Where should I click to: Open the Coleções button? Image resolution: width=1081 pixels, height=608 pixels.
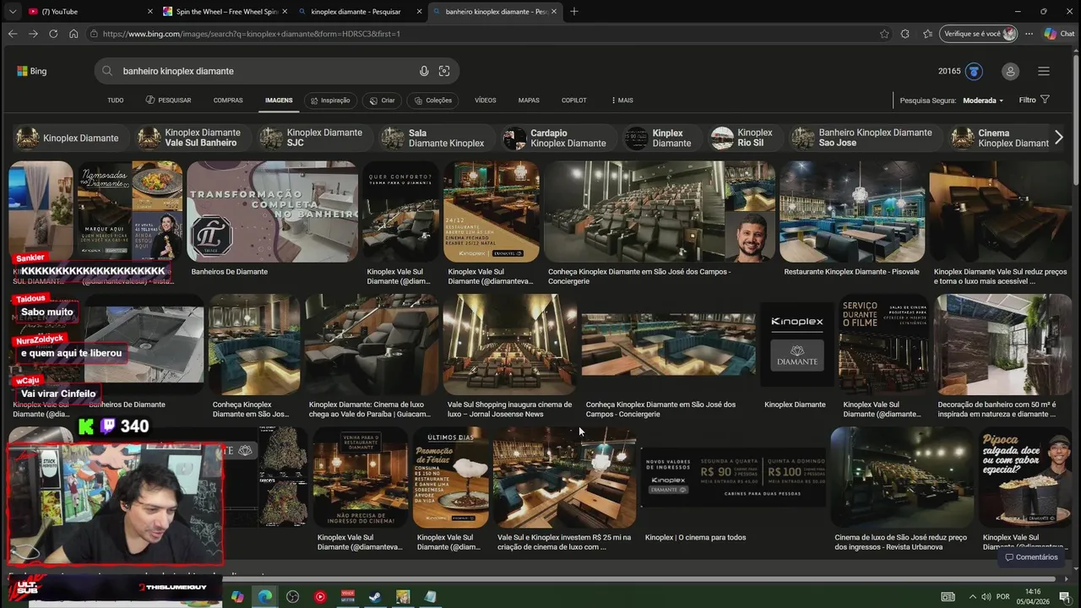click(432, 100)
